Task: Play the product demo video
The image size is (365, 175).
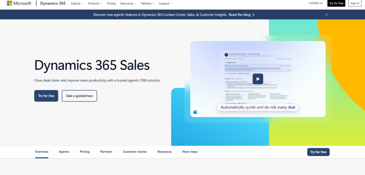Action: [258, 79]
